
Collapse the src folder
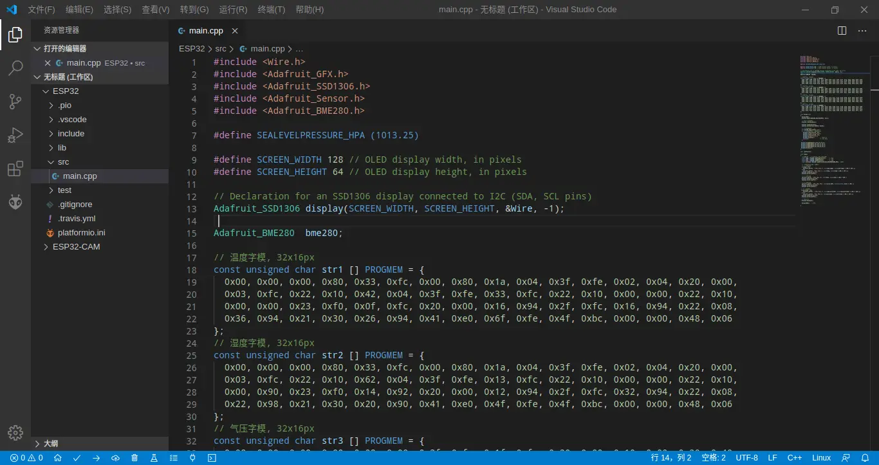[100, 162]
